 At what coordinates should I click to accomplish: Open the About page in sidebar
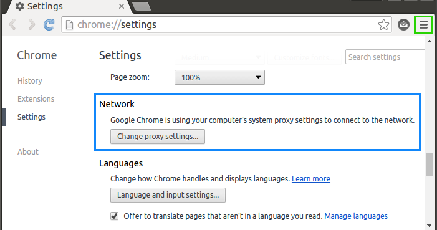pyautogui.click(x=28, y=152)
